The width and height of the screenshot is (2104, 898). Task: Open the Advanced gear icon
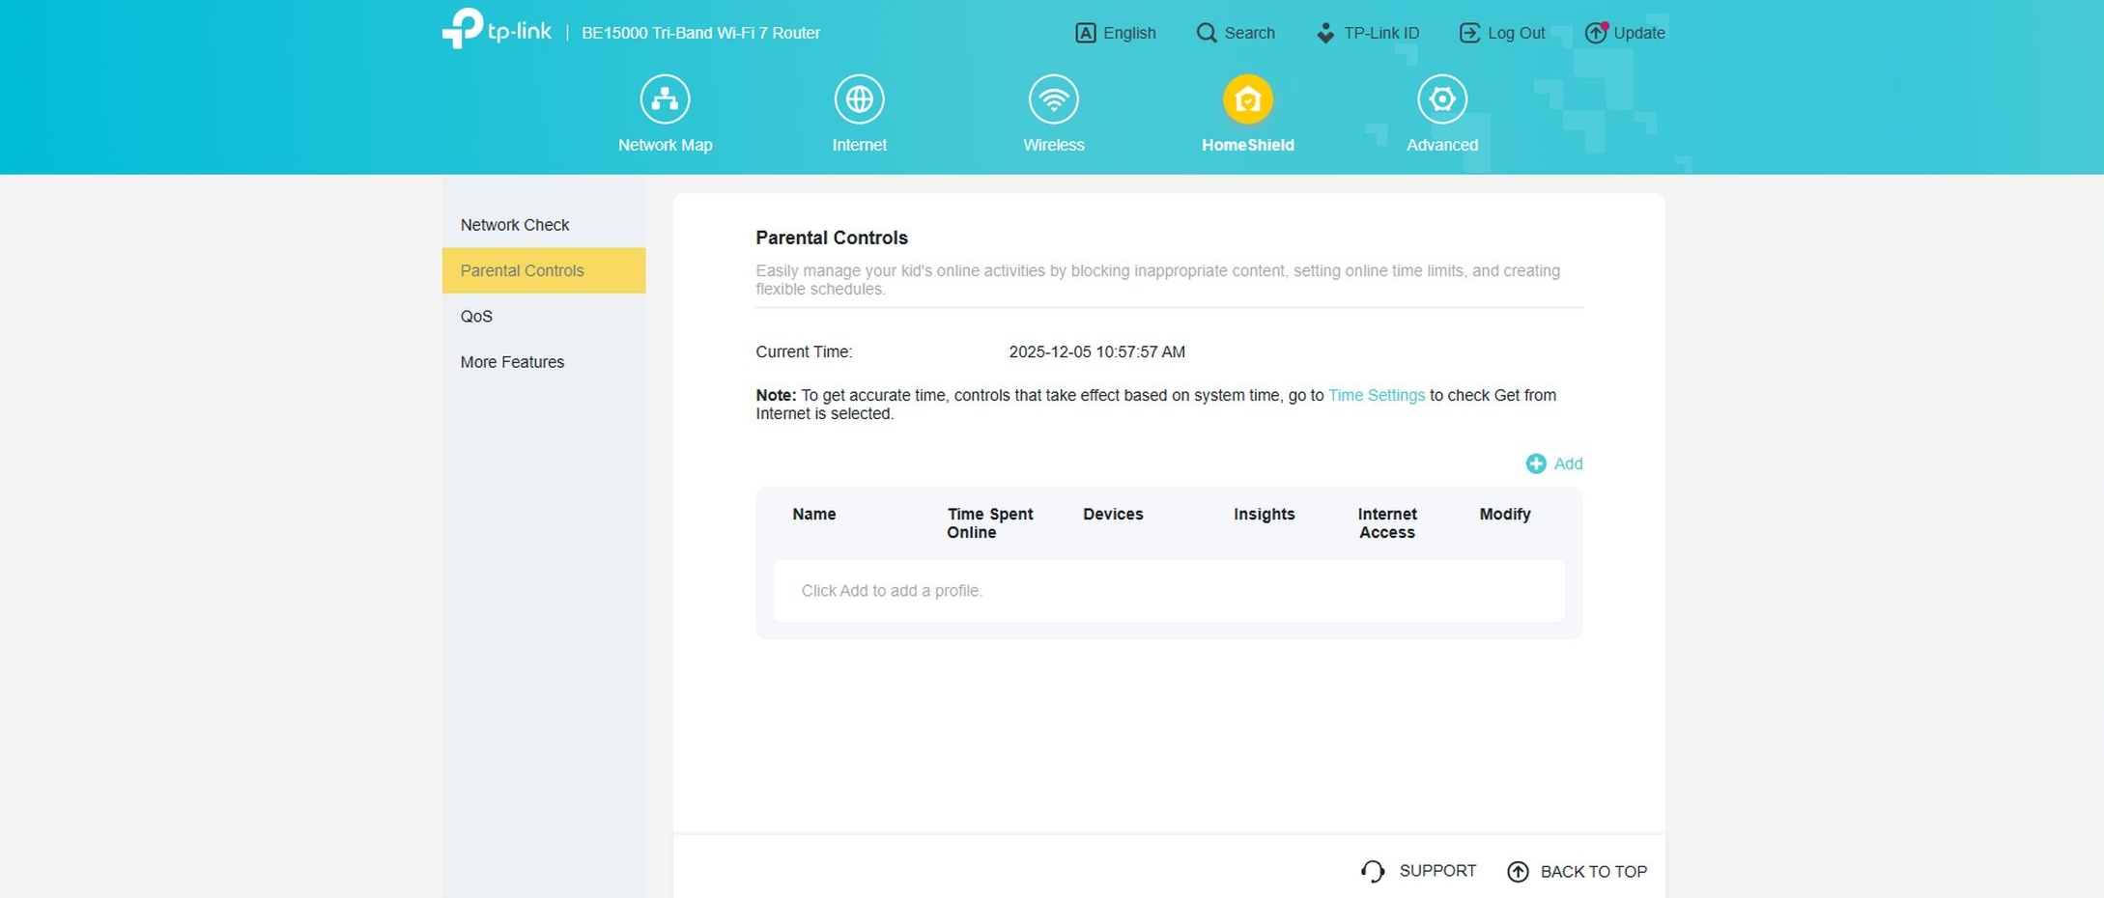click(x=1441, y=99)
